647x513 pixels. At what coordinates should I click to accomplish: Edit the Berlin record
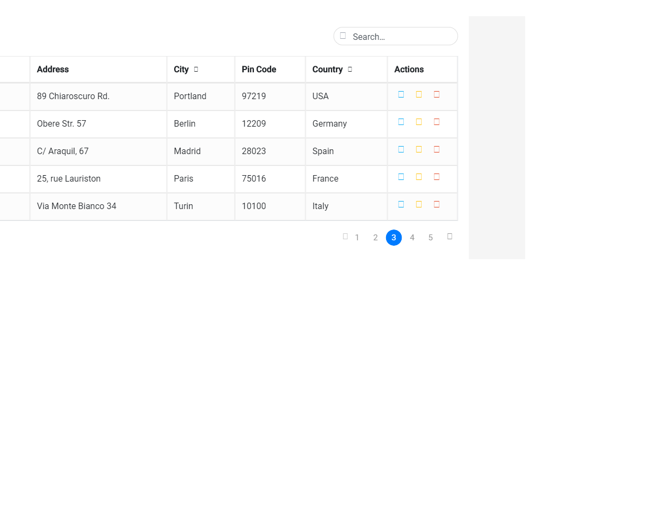418,121
